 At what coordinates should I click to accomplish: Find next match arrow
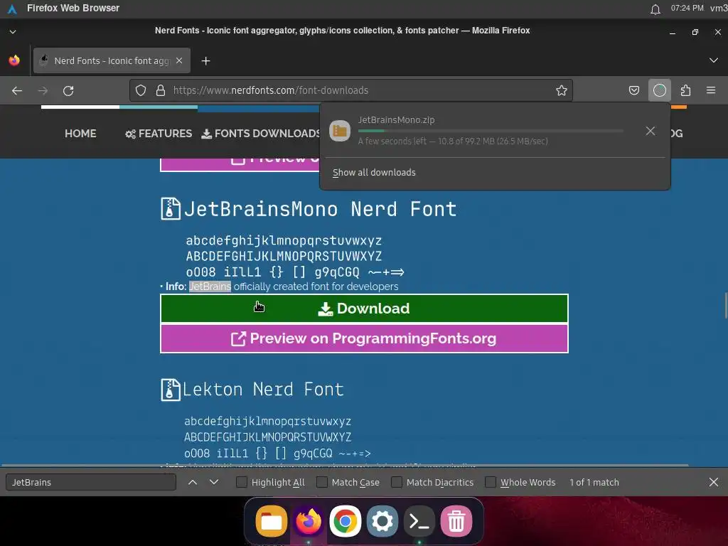pyautogui.click(x=214, y=483)
